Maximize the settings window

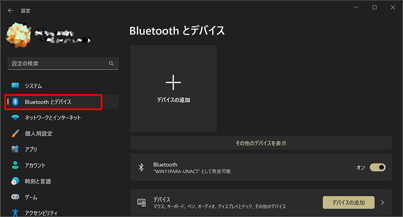[x=374, y=8]
